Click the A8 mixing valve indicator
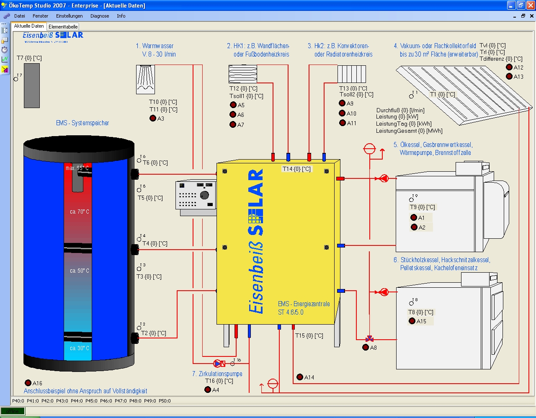The height and width of the screenshot is (418, 536). [366, 347]
